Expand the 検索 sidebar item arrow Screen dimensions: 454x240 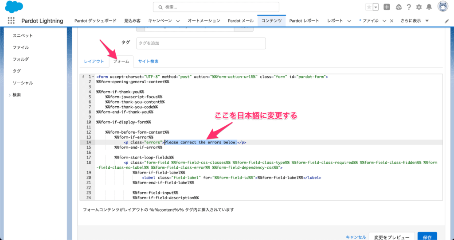10,95
